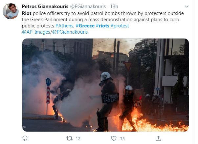This screenshot has height=144, width=198.
Task: Open the 13h timestamp link
Action: 114,7
